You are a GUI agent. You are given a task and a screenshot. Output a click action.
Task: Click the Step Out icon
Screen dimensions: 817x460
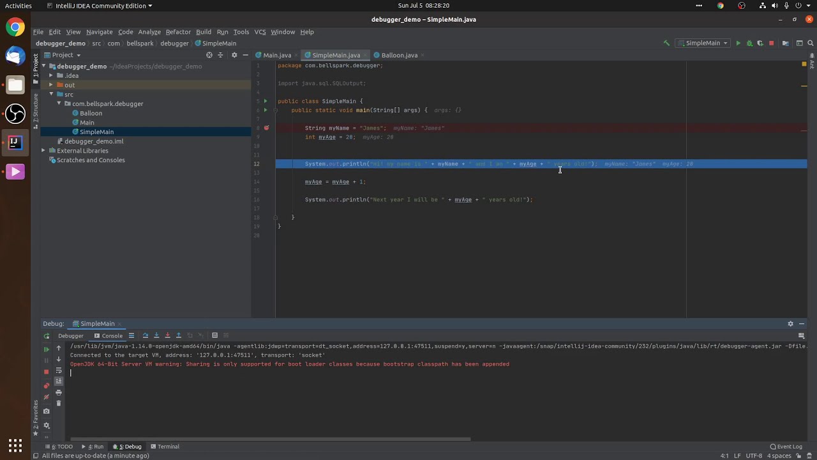coord(178,335)
